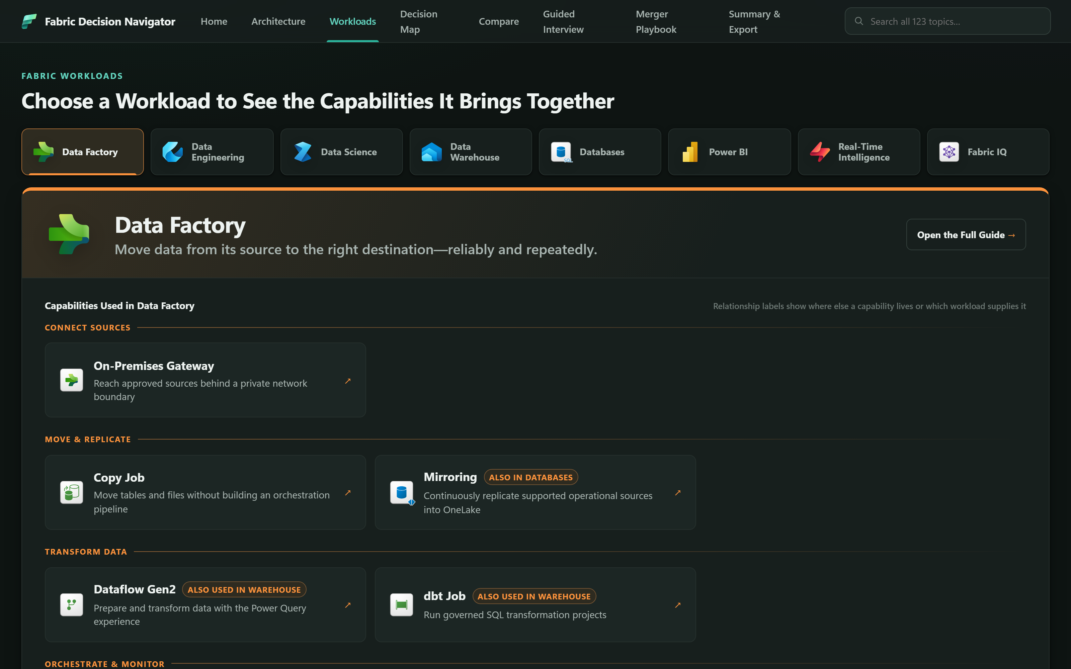The height and width of the screenshot is (669, 1071).
Task: Click the Real-Time Intelligence lightning icon
Action: point(820,152)
